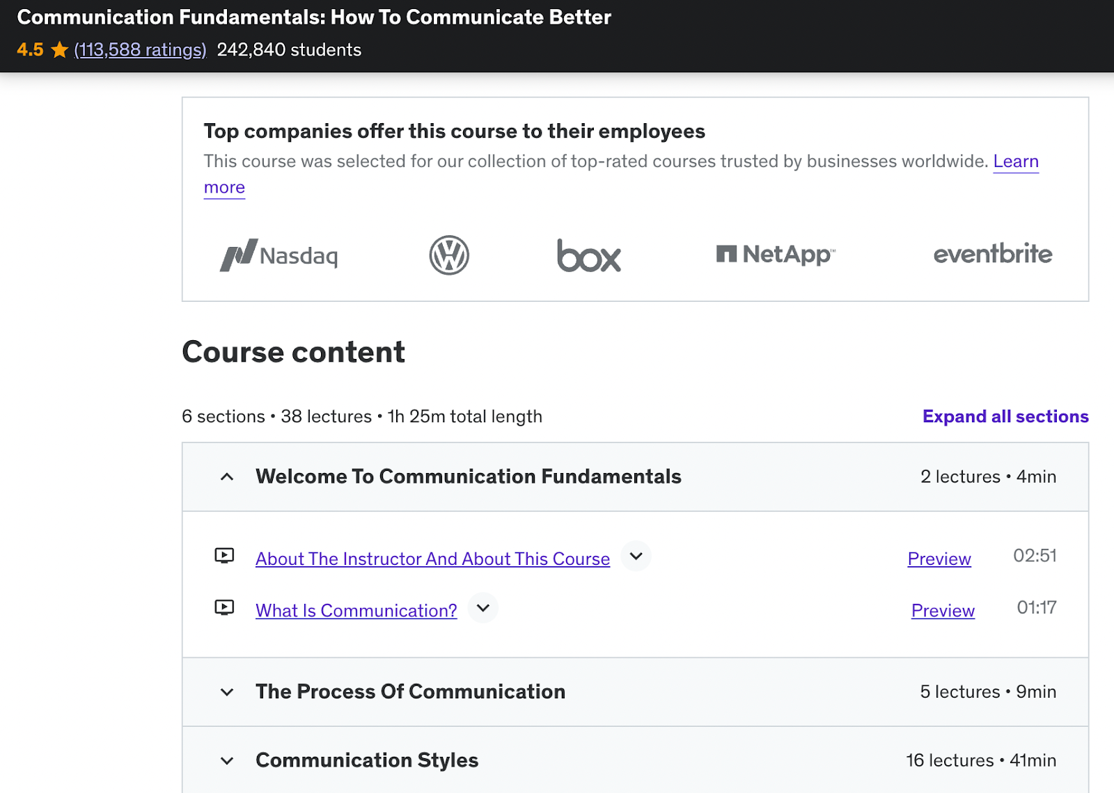Preview the About The Instructor lecture
Image resolution: width=1114 pixels, height=793 pixels.
tap(939, 559)
